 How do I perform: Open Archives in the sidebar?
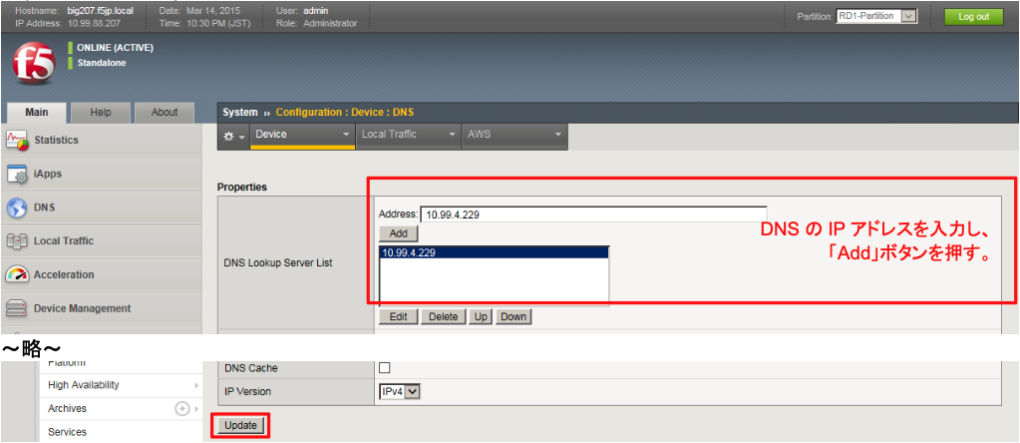[x=67, y=408]
